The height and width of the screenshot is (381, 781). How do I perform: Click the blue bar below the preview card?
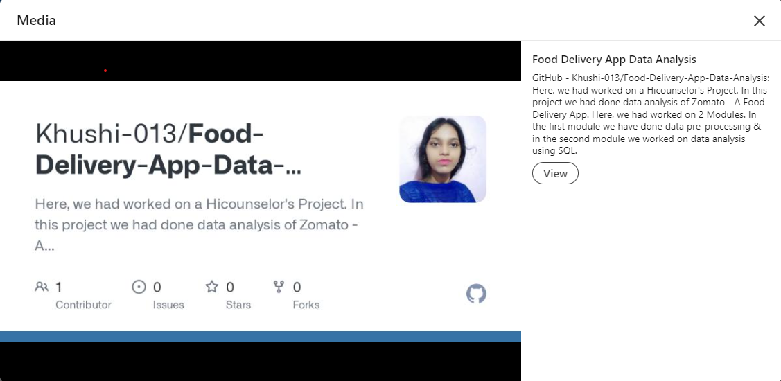[260, 336]
